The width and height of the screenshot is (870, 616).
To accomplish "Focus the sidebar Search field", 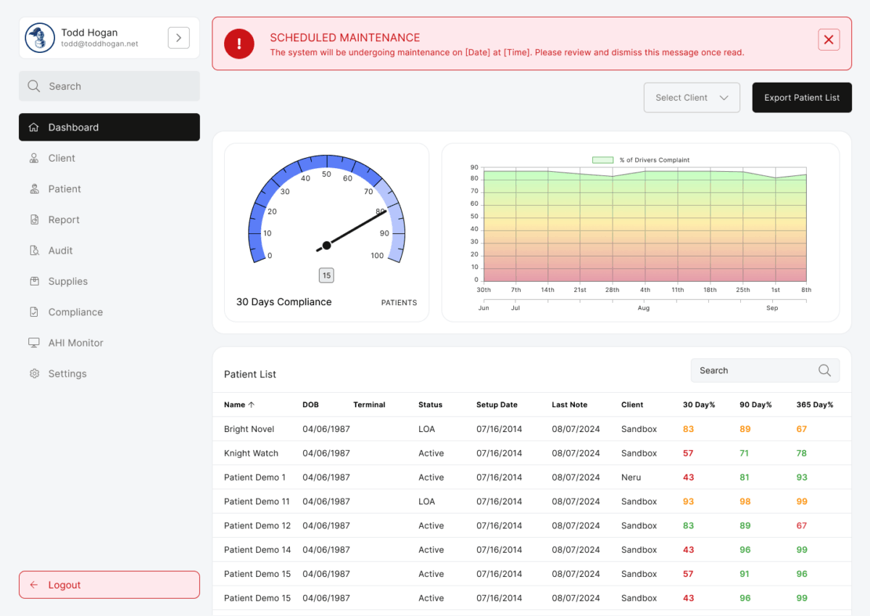I will 109,86.
